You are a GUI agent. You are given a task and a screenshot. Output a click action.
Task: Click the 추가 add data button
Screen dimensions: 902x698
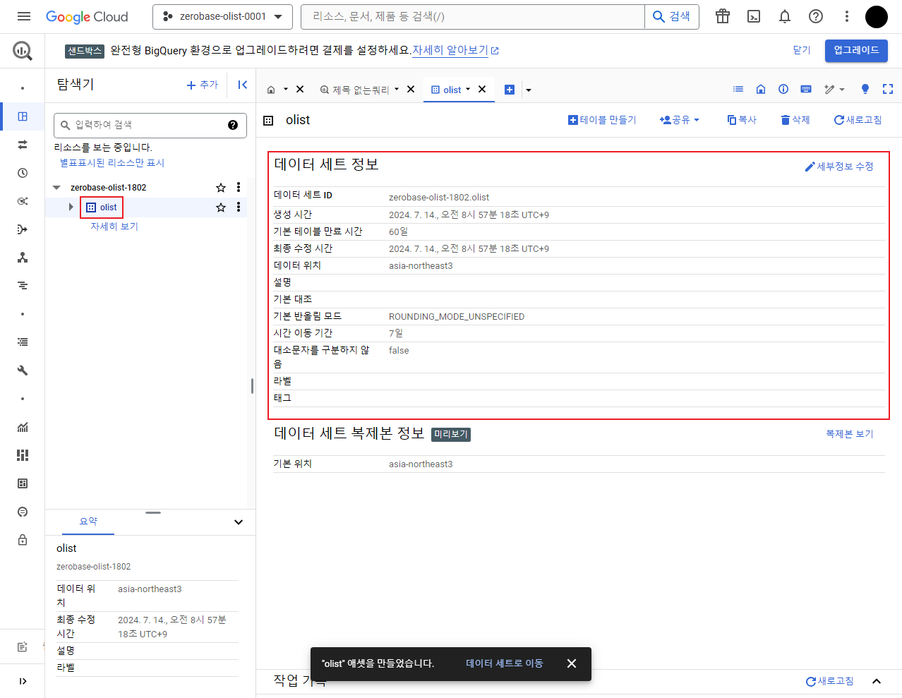tap(203, 85)
